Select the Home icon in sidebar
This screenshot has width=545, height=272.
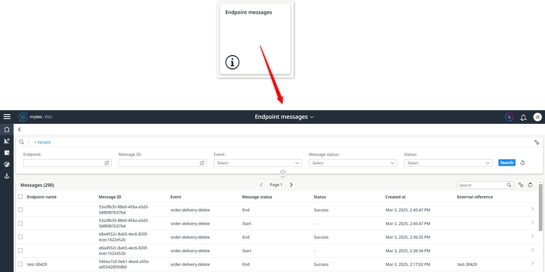pyautogui.click(x=7, y=129)
